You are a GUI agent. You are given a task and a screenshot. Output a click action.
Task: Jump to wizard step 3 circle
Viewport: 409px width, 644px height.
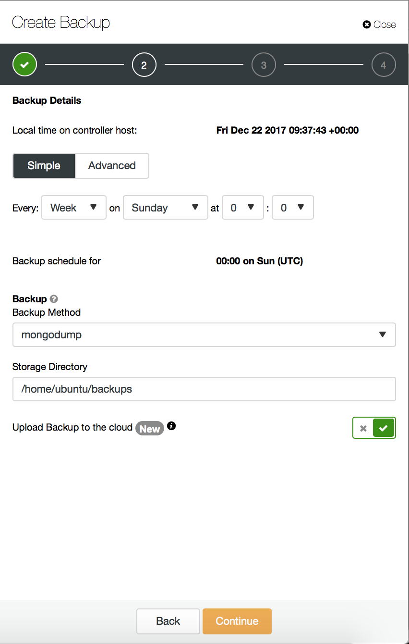264,64
